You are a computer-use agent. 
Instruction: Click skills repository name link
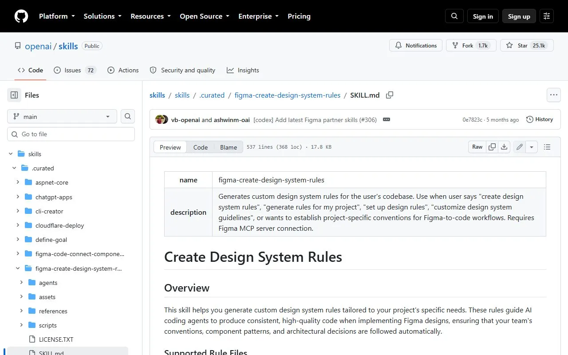[x=68, y=46]
